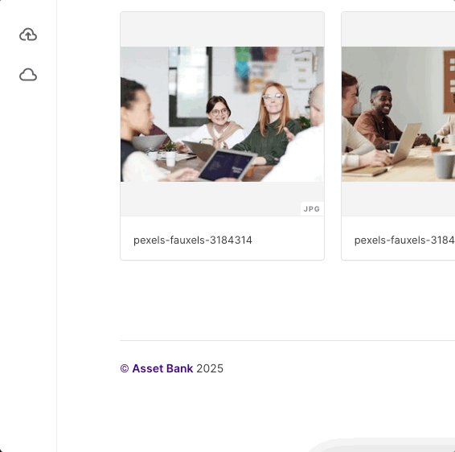This screenshot has width=455, height=452.
Task: Click the 2025 year text in footer
Action: click(210, 368)
